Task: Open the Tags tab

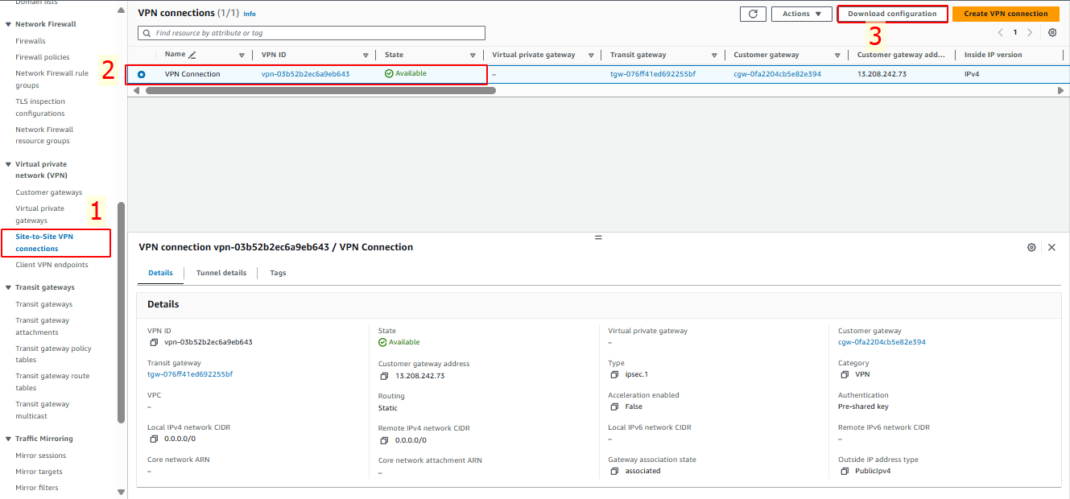Action: click(x=278, y=273)
